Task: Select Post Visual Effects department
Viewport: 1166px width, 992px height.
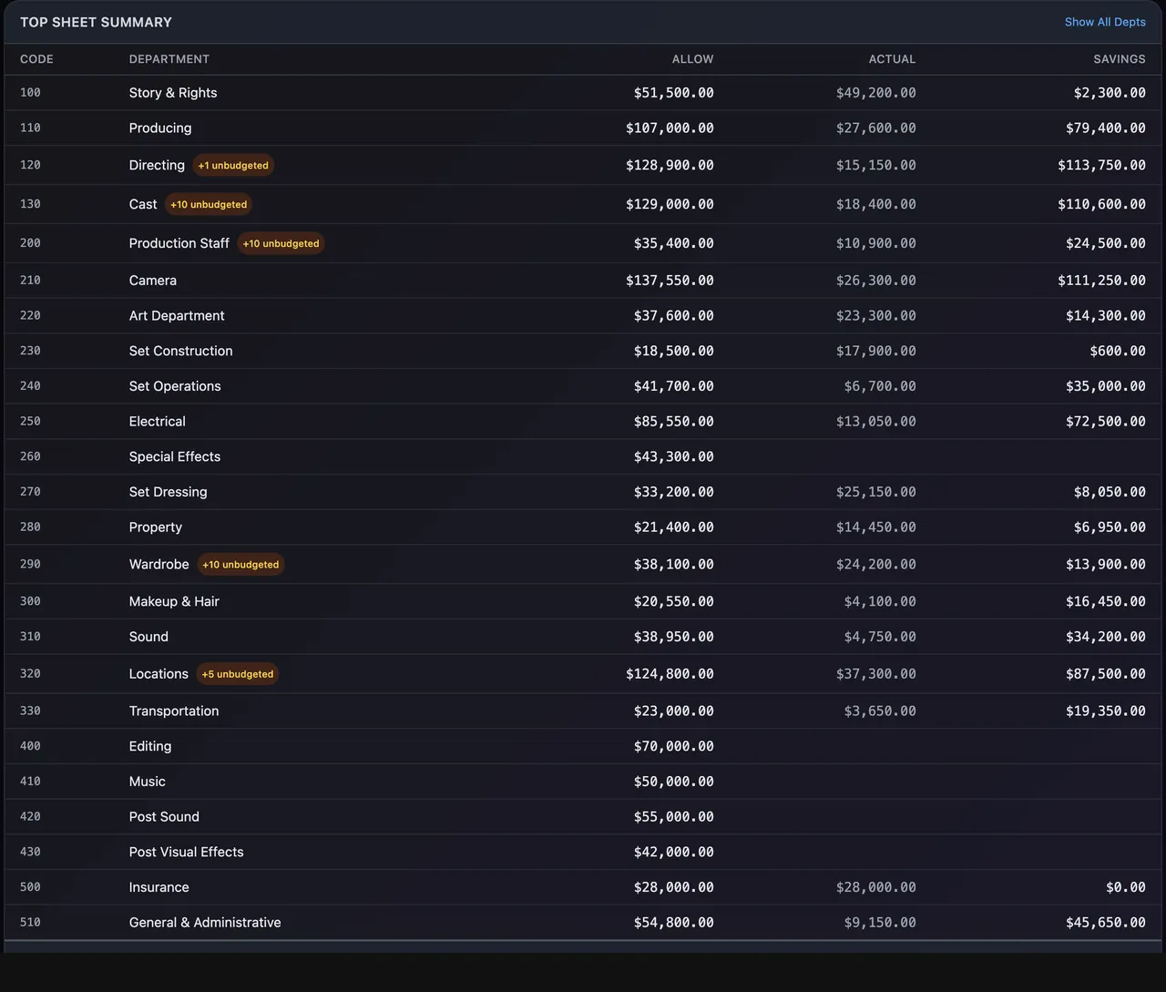Action: pyautogui.click(x=187, y=853)
